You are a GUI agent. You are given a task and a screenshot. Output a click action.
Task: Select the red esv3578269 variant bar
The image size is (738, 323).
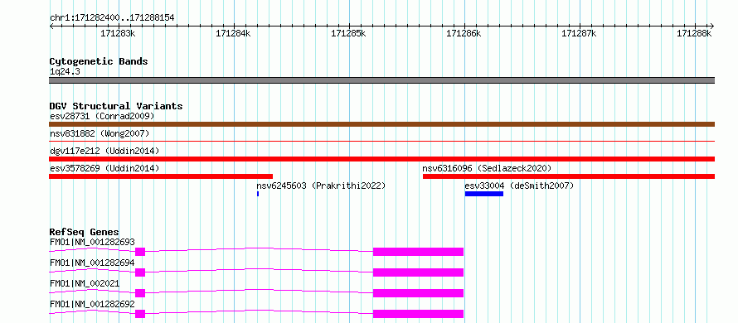(161, 176)
